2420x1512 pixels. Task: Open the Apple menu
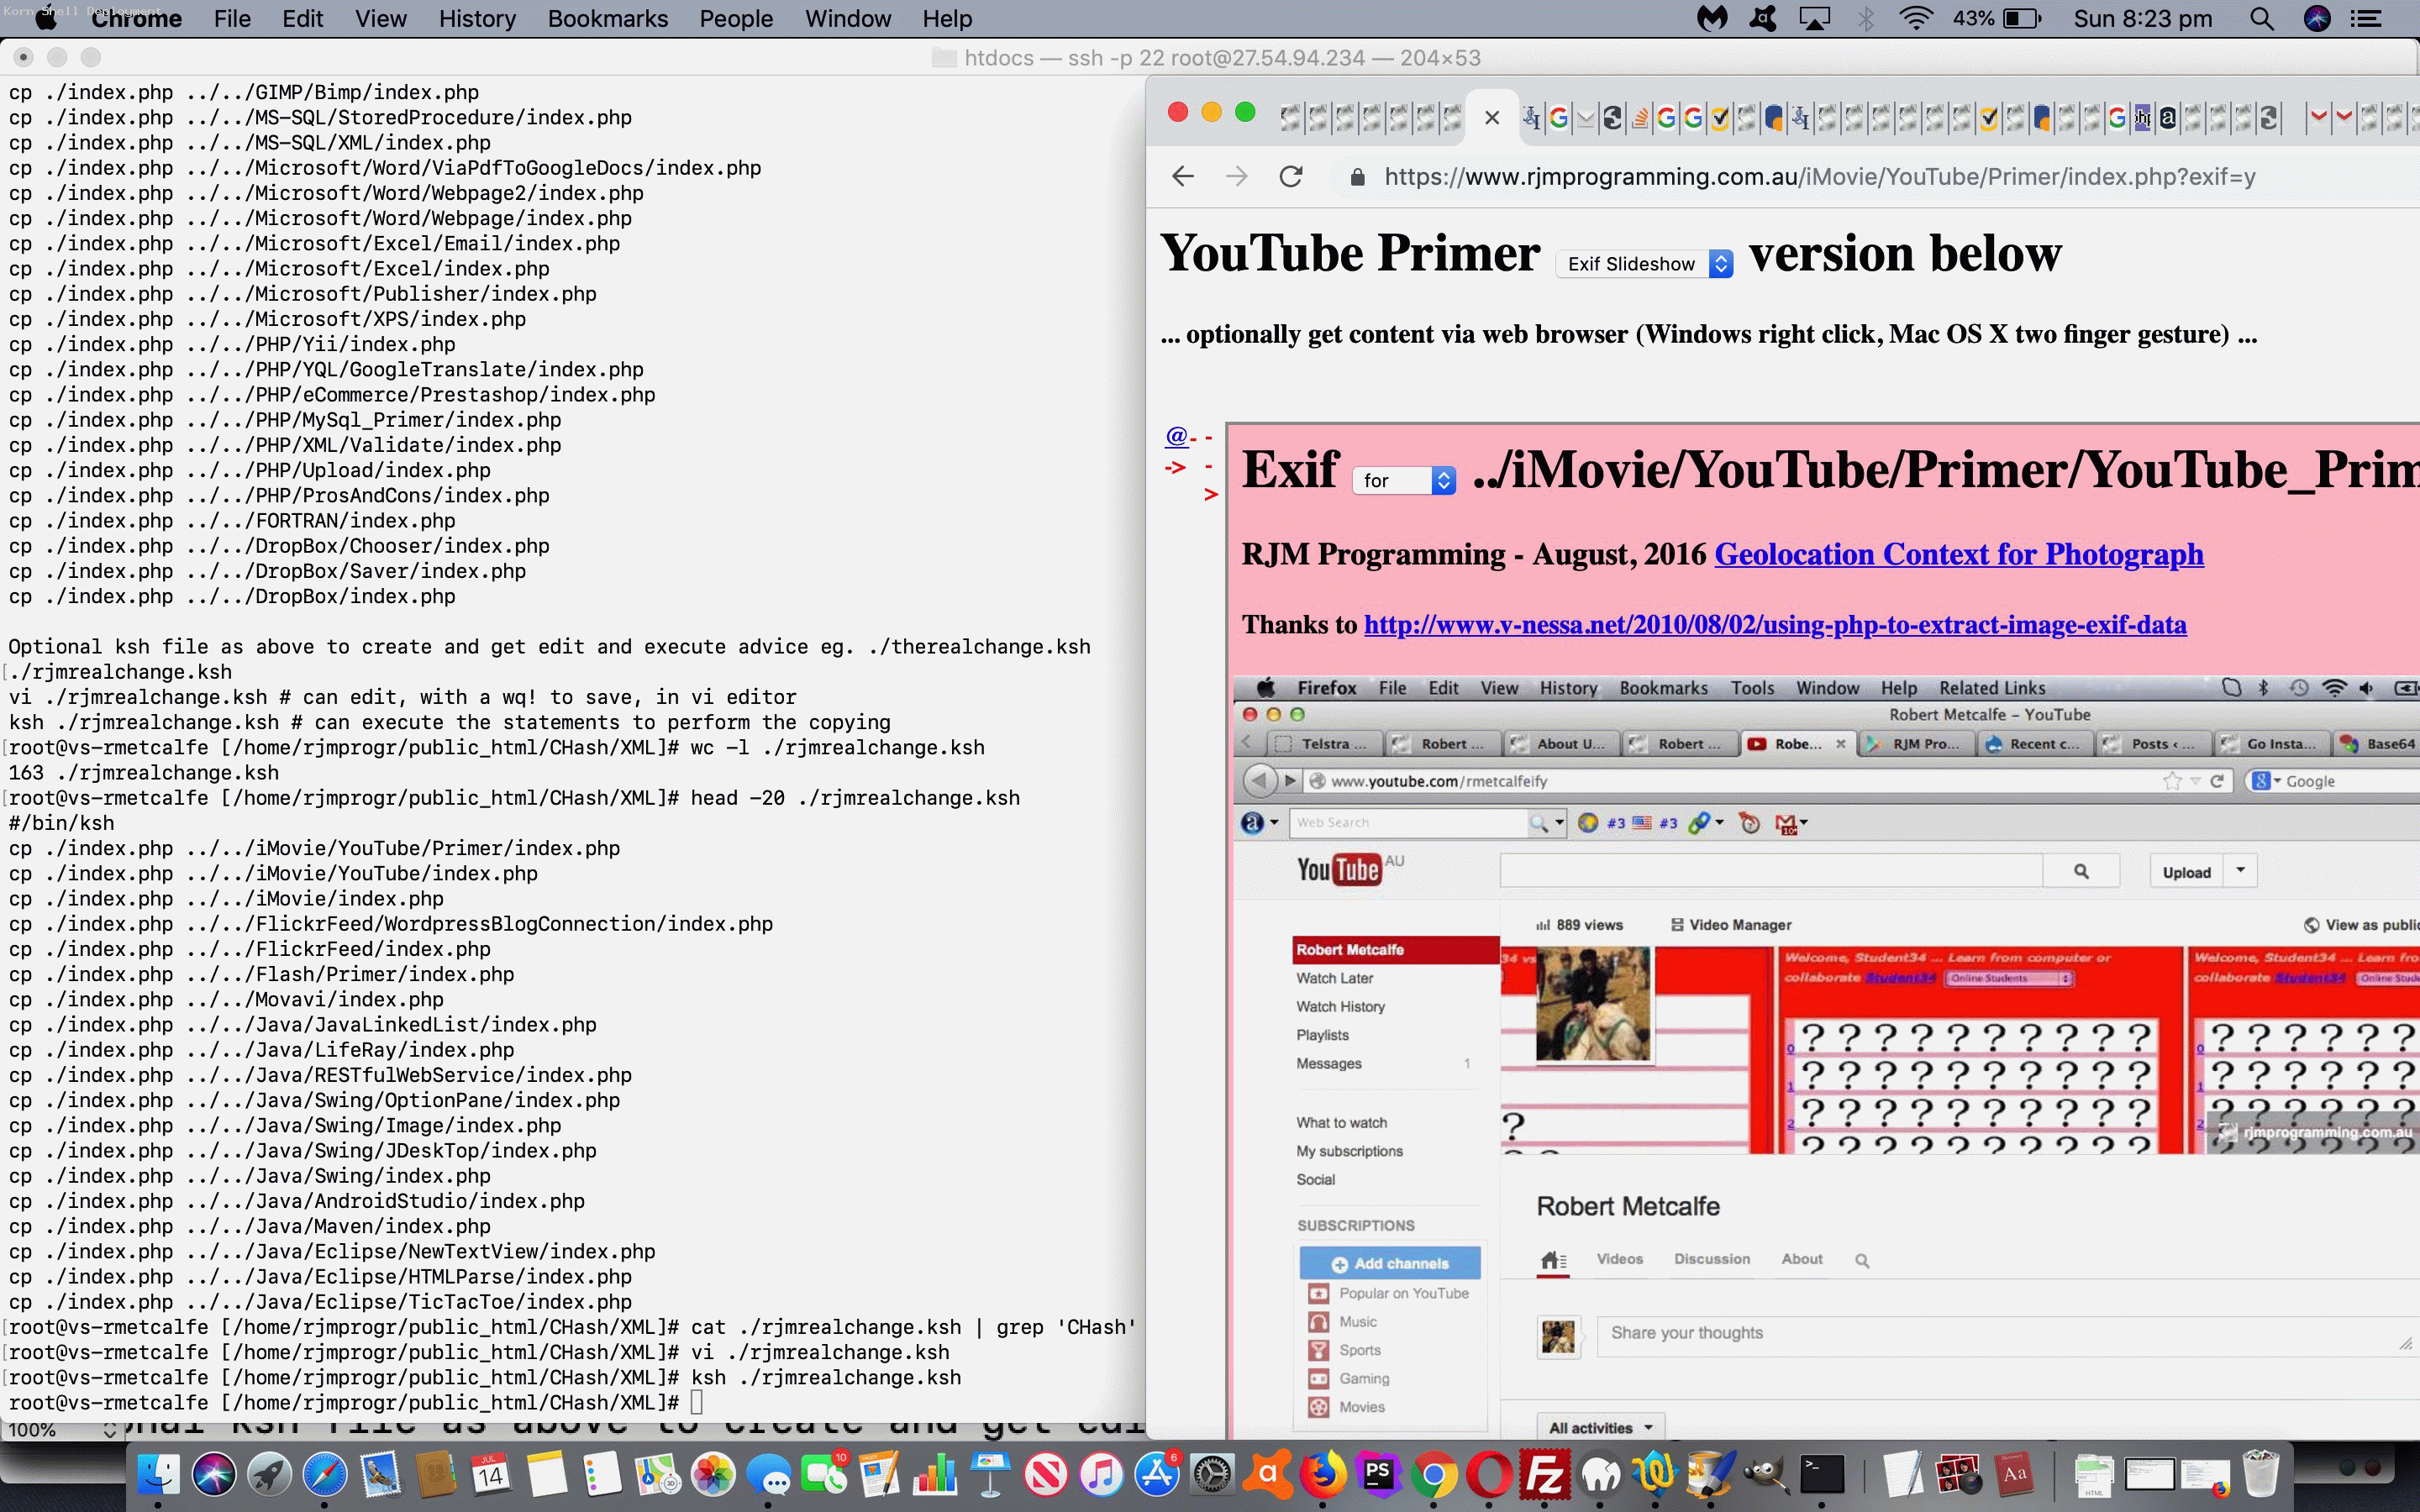(x=46, y=19)
